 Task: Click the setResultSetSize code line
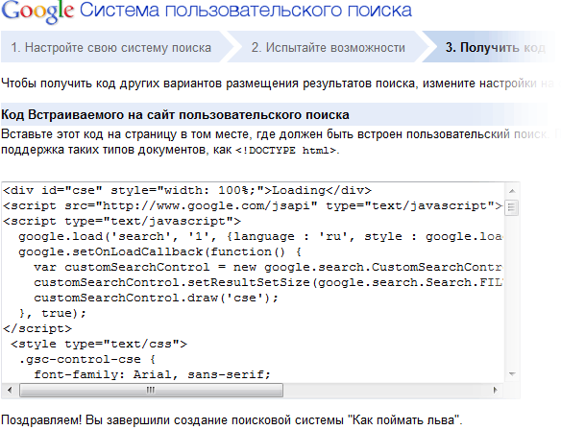coord(268,283)
